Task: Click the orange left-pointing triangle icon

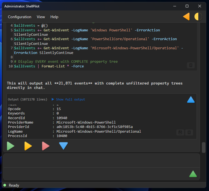Action: (x=186, y=17)
